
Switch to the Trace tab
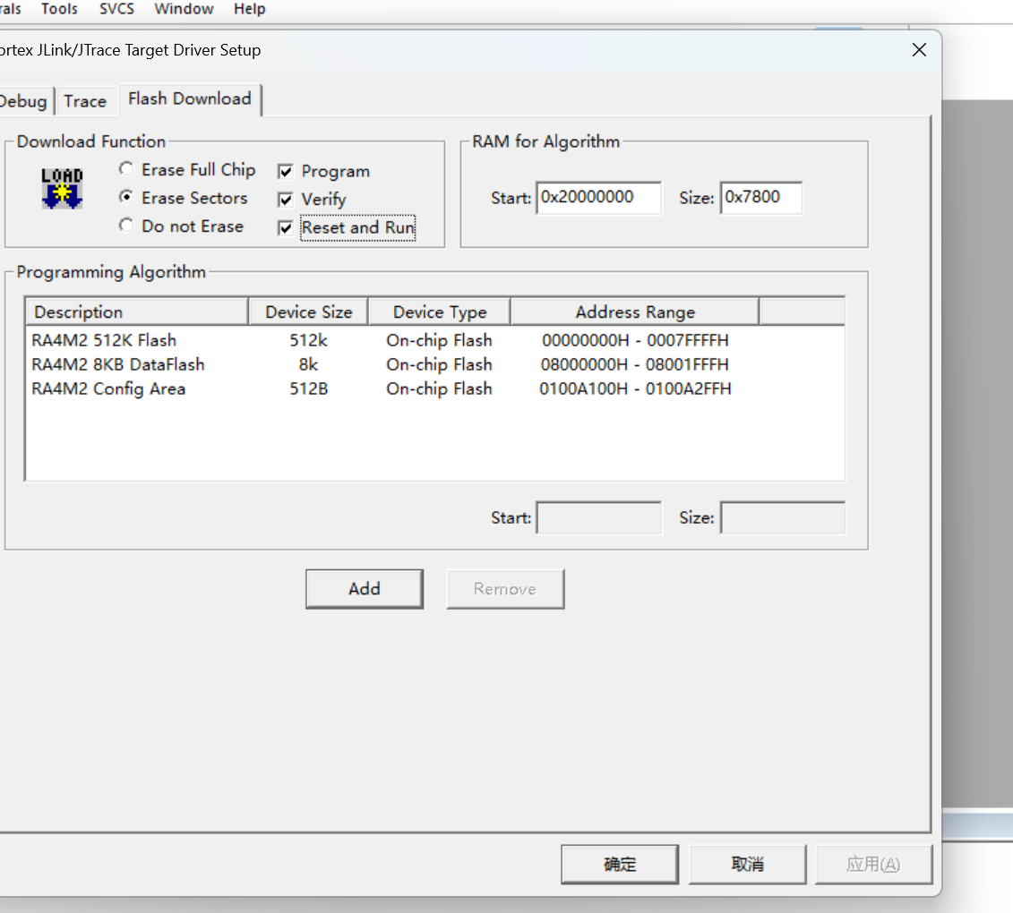(85, 101)
